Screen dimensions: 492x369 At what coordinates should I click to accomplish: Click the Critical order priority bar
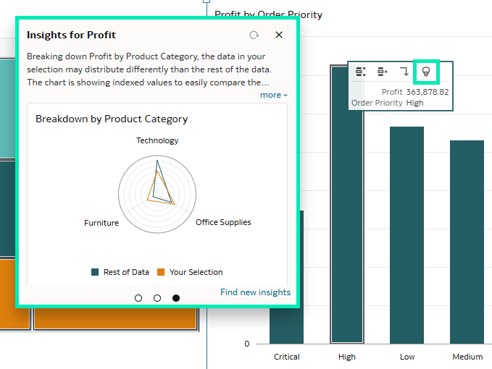(286, 282)
